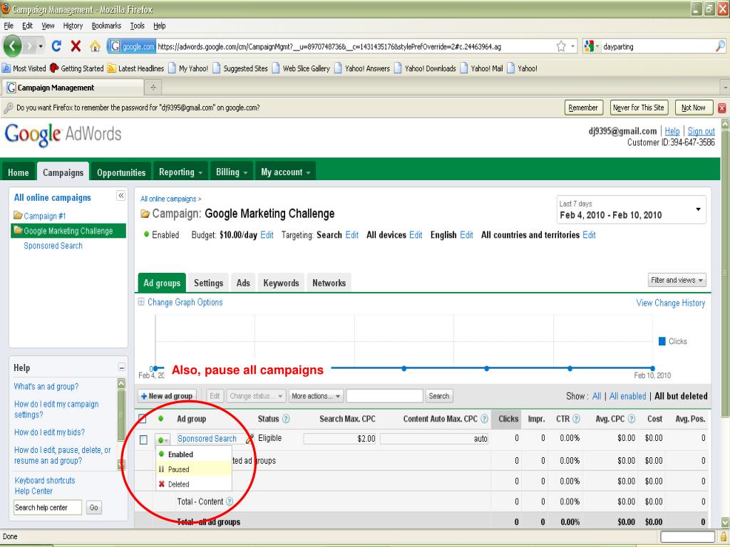Viewport: 730px width, 547px height.
Task: Open Total - Content help question mark
Action: pos(229,501)
